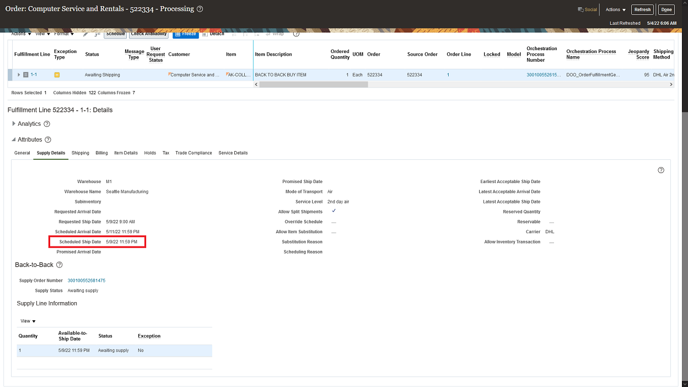Switch to the General tab
This screenshot has width=688, height=387.
click(22, 153)
